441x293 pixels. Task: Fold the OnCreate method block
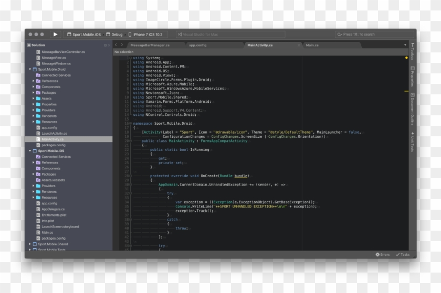[131, 176]
